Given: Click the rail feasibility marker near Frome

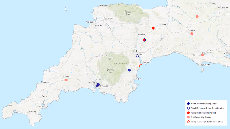Looking at the screenshot, I should click(x=197, y=17).
